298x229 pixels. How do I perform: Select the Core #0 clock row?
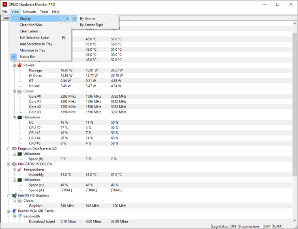pyautogui.click(x=35, y=96)
